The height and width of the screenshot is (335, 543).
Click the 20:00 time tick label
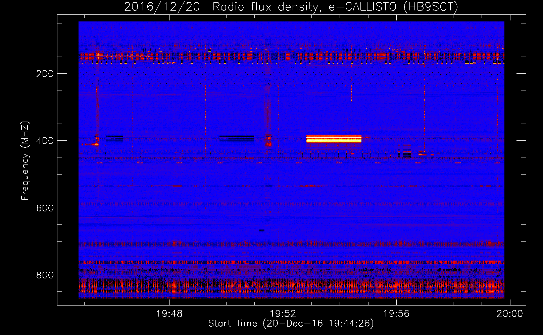coord(510,314)
